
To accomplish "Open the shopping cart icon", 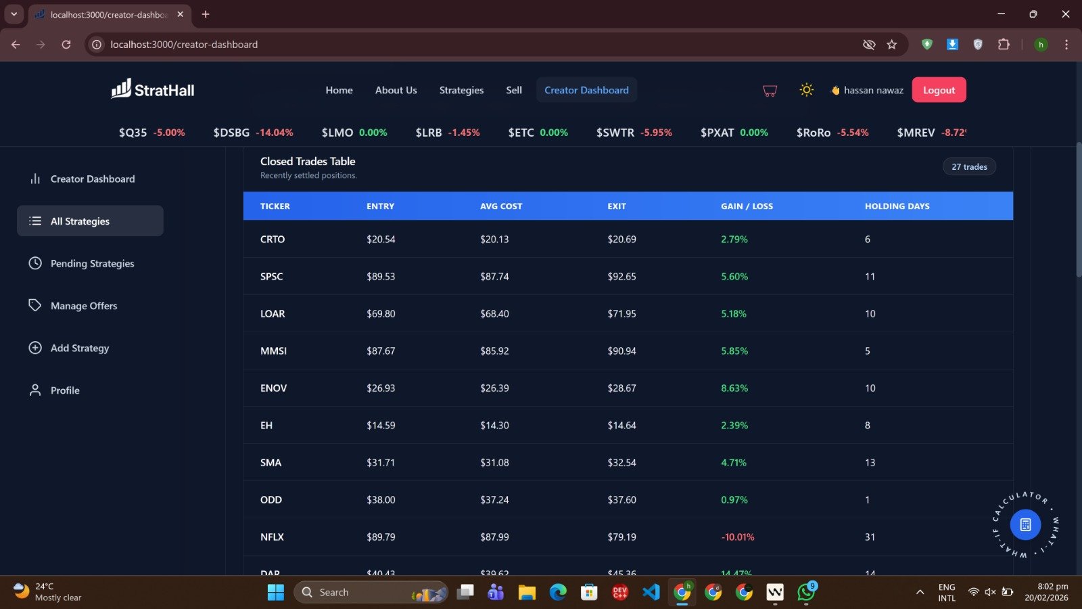I will click(x=770, y=91).
